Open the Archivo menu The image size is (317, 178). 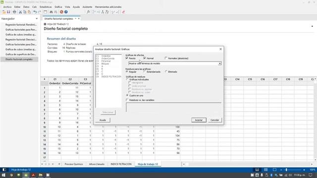tap(7, 7)
